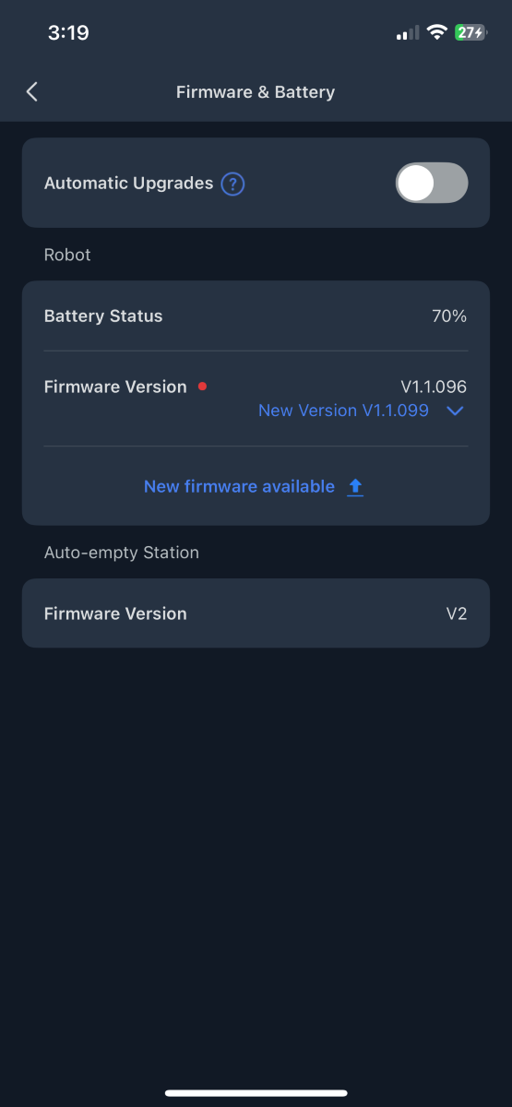
Task: Open Auto-empty Station Firmware Version row
Action: pyautogui.click(x=256, y=613)
